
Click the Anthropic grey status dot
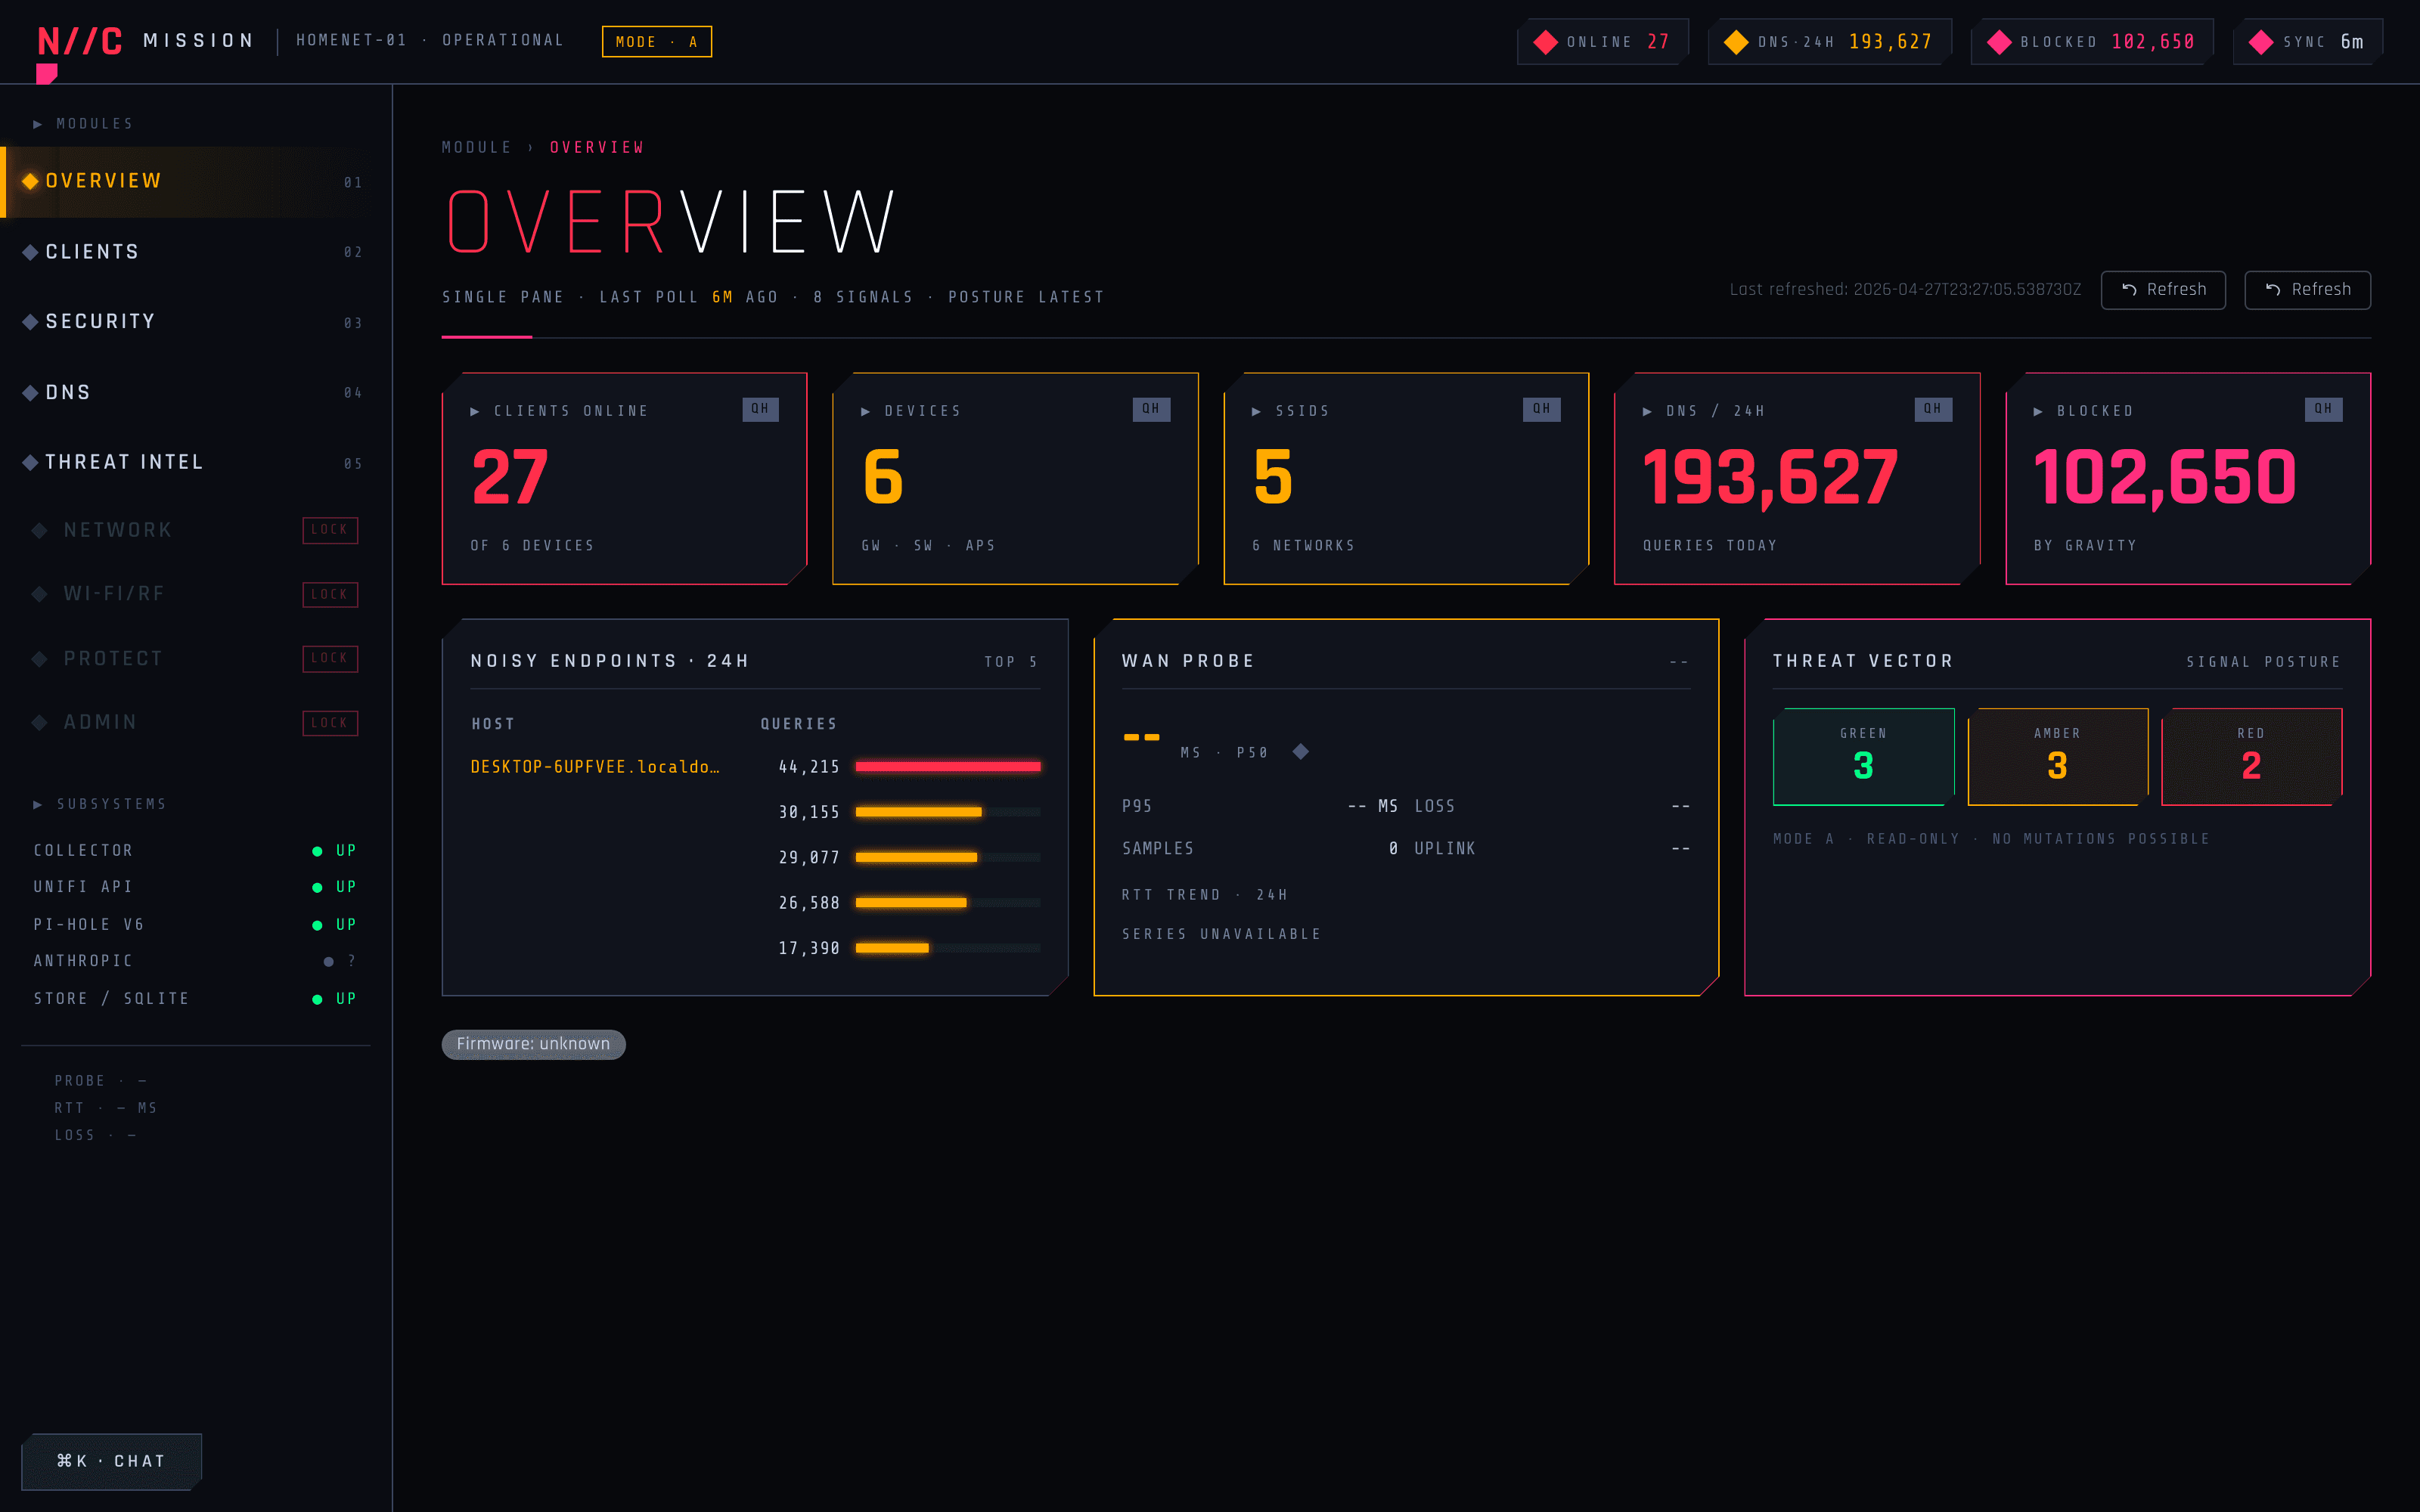click(x=328, y=962)
